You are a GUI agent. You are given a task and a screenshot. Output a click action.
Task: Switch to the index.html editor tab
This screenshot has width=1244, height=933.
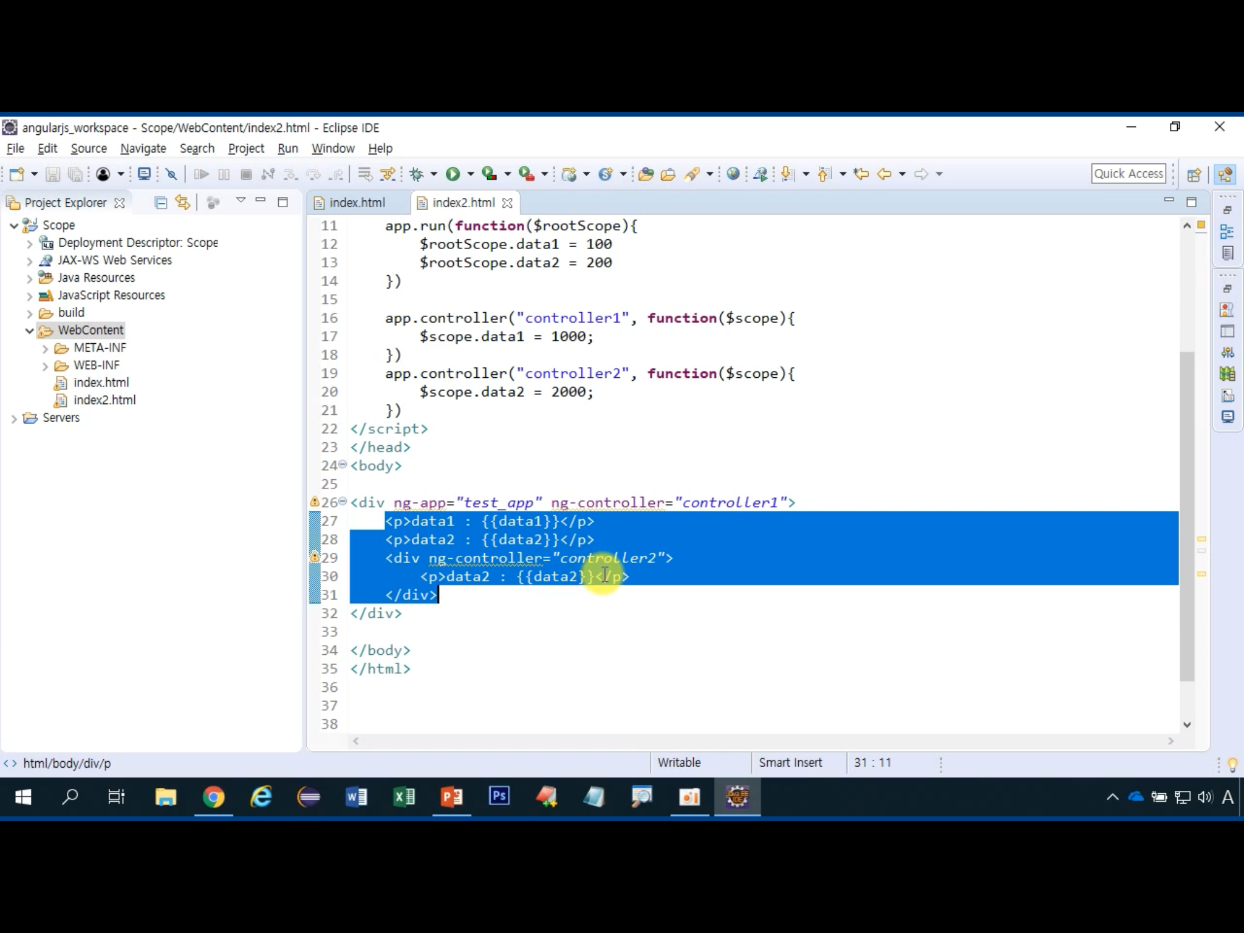357,203
